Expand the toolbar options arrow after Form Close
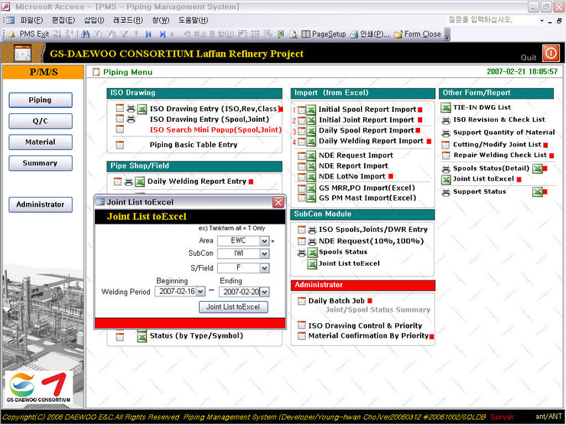This screenshot has height=425, width=566. click(447, 34)
